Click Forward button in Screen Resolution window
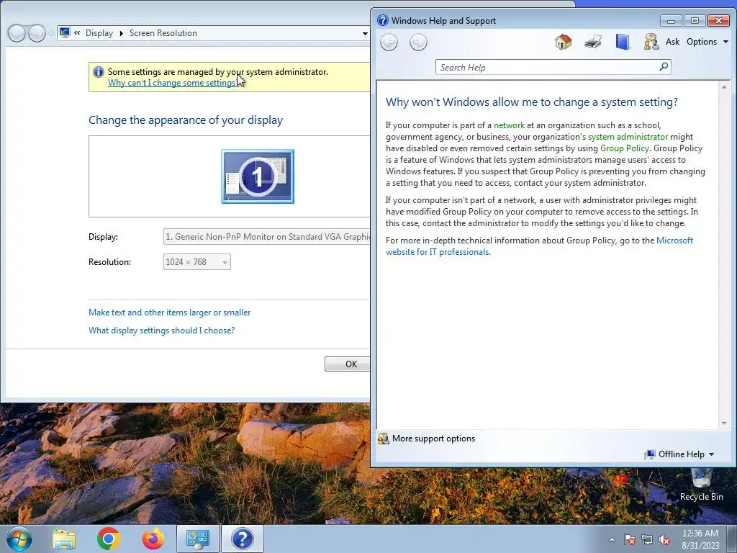This screenshot has height=553, width=737. (x=37, y=33)
